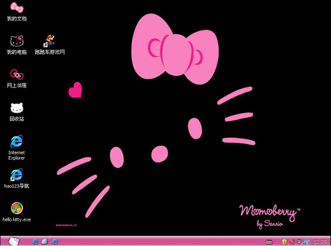331x246 pixels.
Task: Click the yellow shield tray icon
Action: pos(285,241)
